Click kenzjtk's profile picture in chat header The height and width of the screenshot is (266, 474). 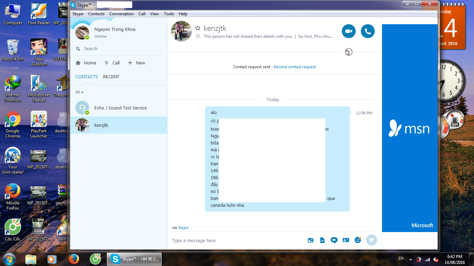pyautogui.click(x=181, y=31)
